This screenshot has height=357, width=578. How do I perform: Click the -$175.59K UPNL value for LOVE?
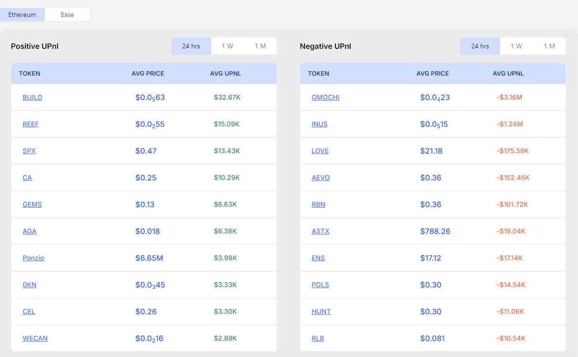pos(512,151)
